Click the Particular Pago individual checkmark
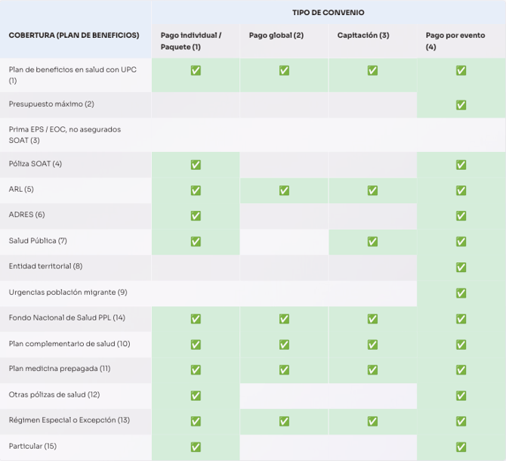This screenshot has width=506, height=461. [196, 447]
